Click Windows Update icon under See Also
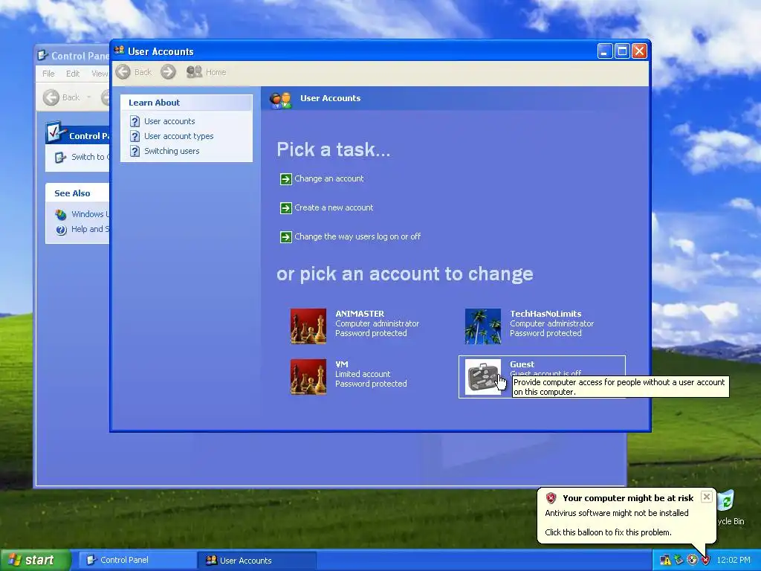The height and width of the screenshot is (571, 761). pyautogui.click(x=61, y=215)
